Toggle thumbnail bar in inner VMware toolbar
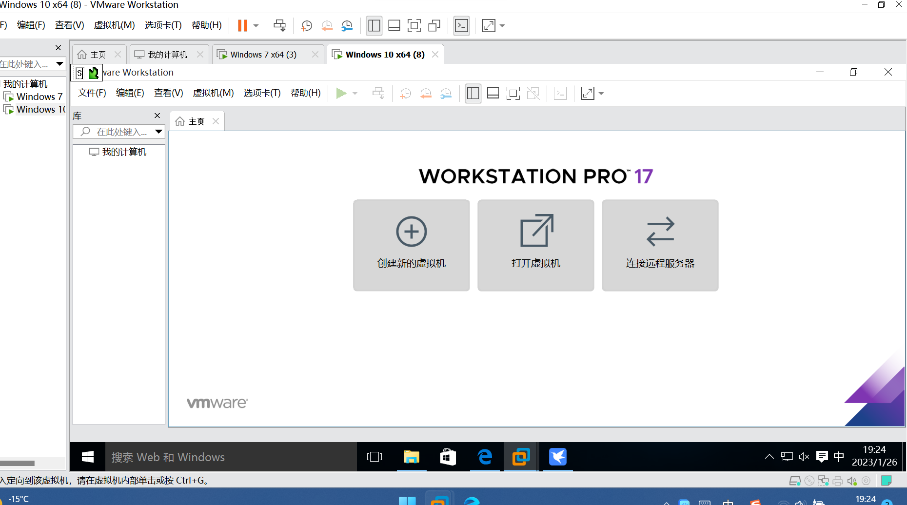The height and width of the screenshot is (505, 907). coord(493,93)
